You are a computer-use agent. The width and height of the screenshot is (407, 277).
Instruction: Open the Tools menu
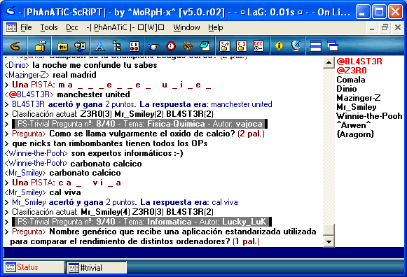(49, 27)
